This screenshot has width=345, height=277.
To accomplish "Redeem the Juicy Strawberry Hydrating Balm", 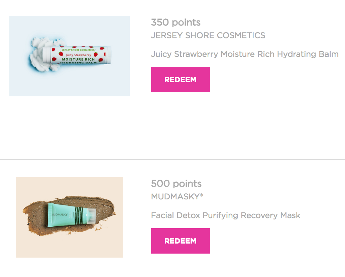I will tap(181, 80).
